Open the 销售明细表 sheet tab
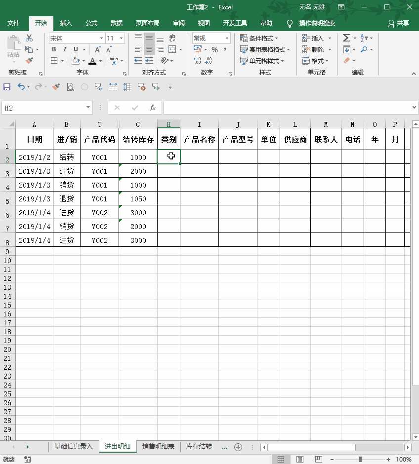419x464 pixels. pyautogui.click(x=158, y=447)
